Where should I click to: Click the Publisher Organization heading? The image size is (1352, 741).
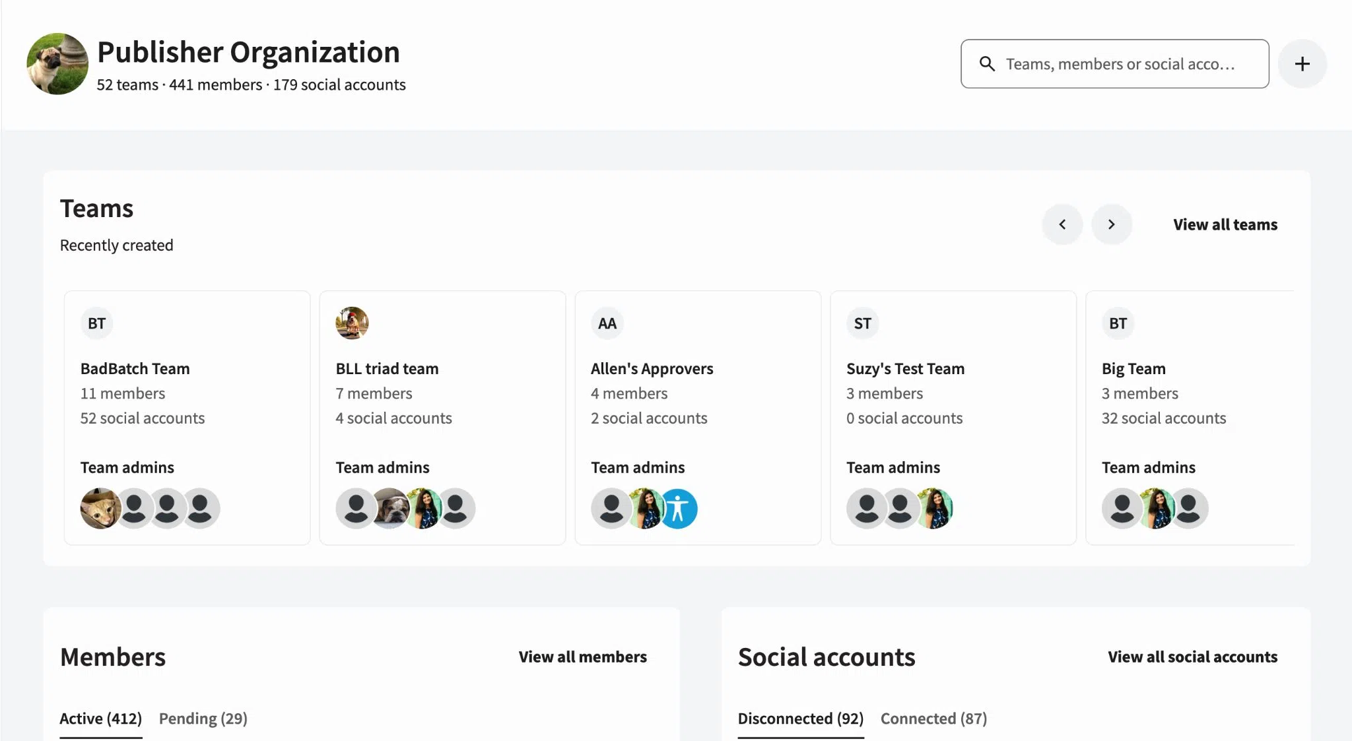coord(248,51)
